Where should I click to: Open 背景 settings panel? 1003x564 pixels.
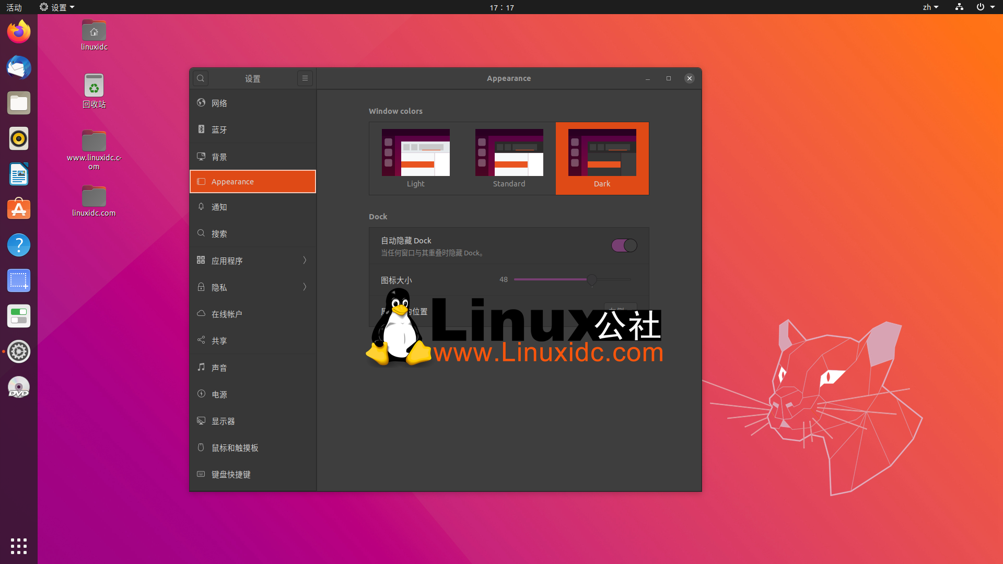click(x=219, y=156)
